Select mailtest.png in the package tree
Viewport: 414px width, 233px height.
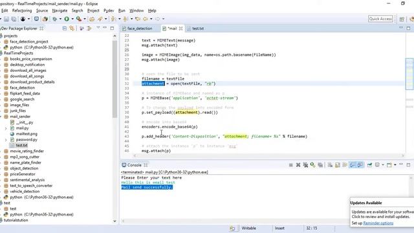pyautogui.click(x=27, y=134)
